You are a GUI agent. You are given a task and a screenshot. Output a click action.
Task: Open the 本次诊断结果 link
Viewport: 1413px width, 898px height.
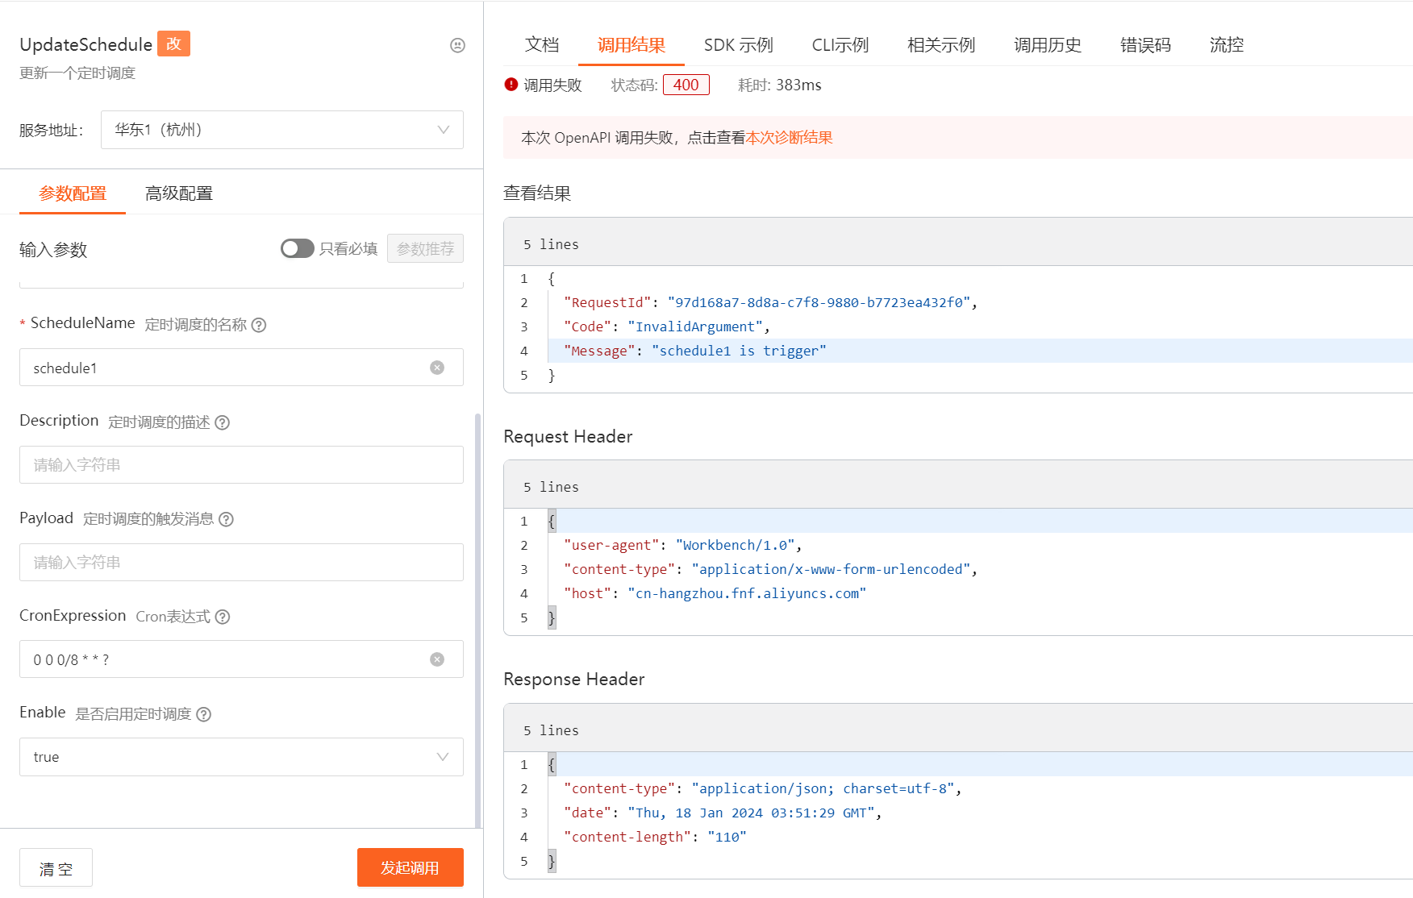tap(789, 138)
